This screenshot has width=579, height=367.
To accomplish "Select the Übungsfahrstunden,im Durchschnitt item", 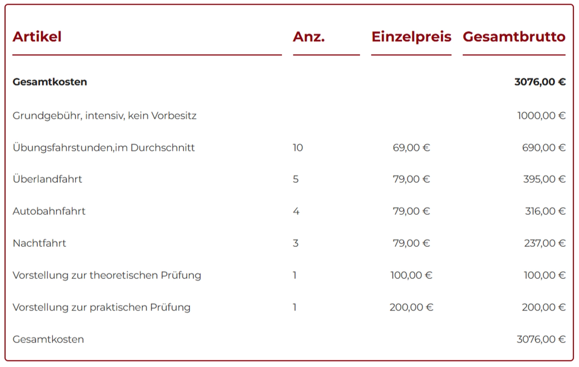I will pos(103,148).
